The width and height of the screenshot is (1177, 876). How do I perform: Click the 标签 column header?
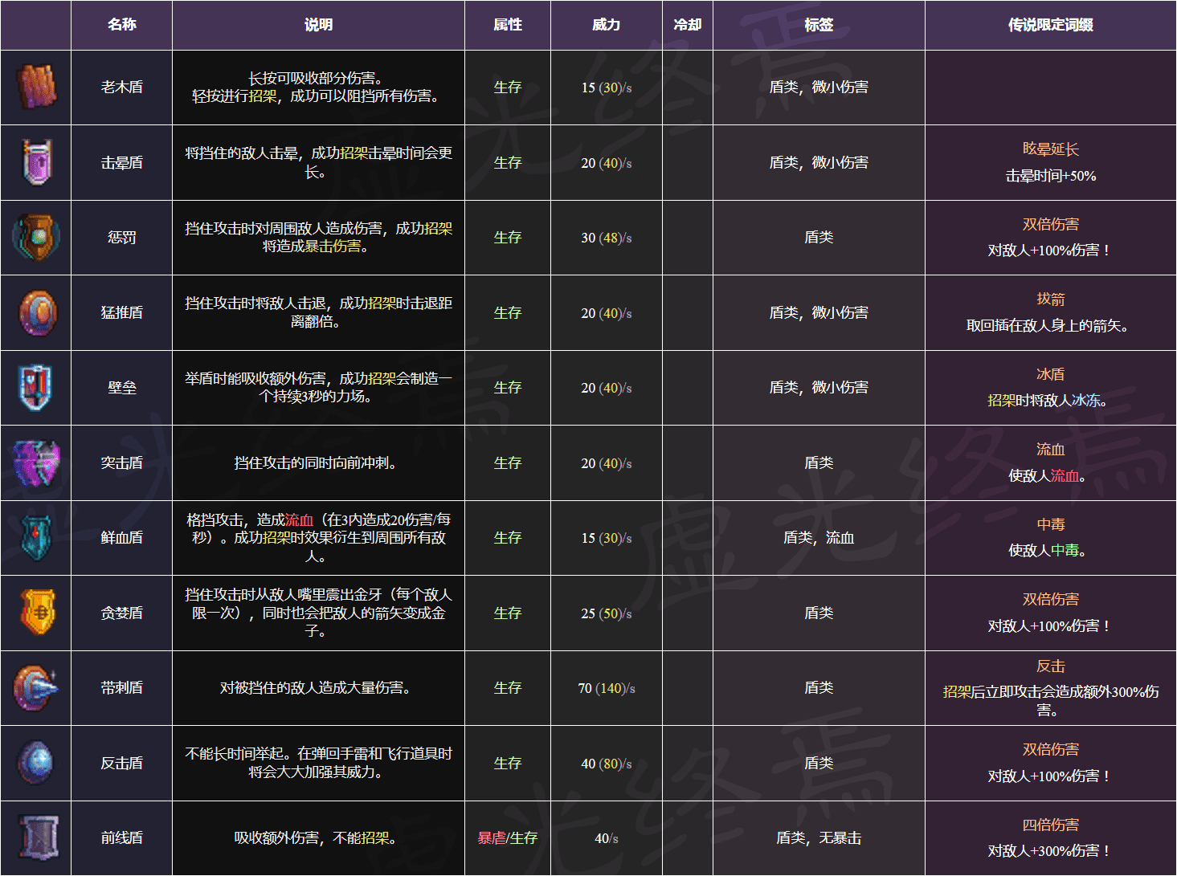coord(819,25)
